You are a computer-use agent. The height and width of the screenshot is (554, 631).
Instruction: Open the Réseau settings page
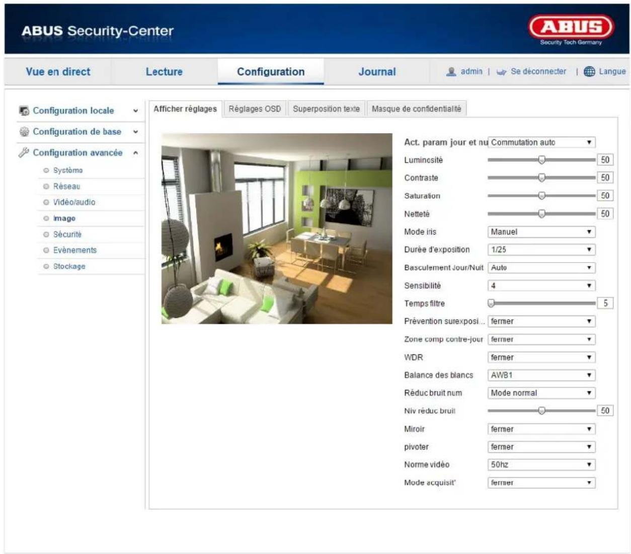pos(67,187)
